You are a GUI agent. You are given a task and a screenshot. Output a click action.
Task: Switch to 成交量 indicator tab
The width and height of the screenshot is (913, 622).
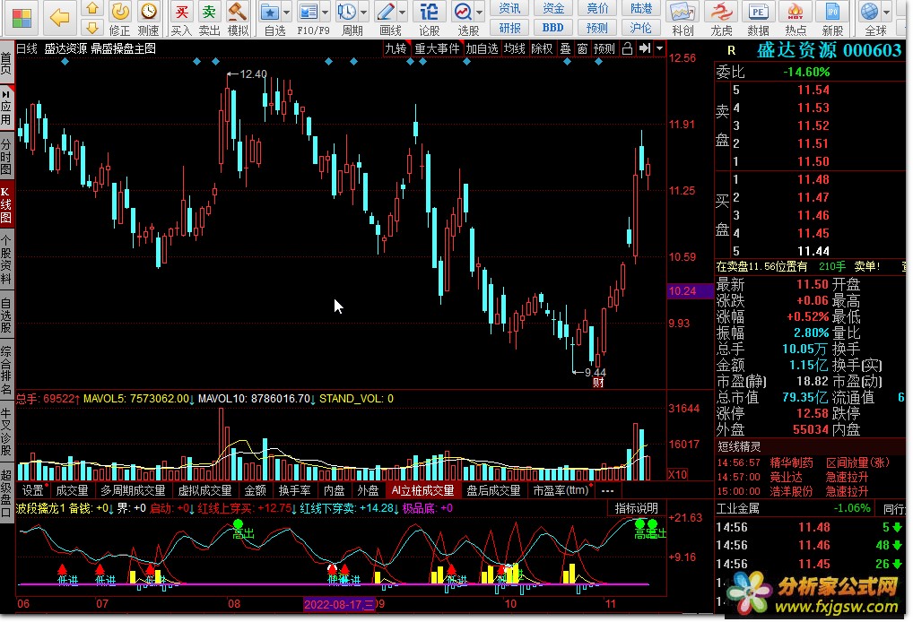coord(73,490)
